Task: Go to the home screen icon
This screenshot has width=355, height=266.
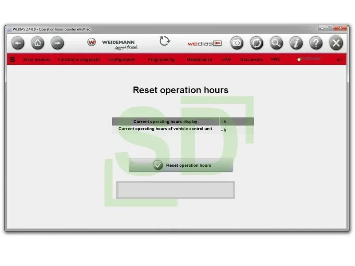Action: (38, 43)
